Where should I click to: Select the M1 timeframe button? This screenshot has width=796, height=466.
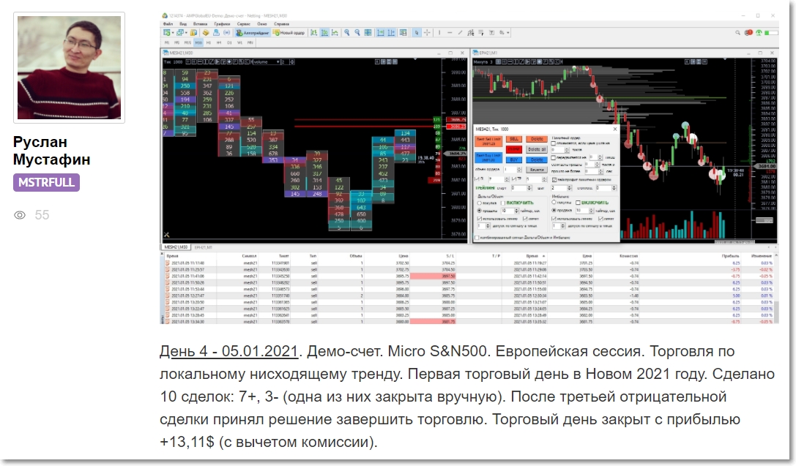coord(167,42)
